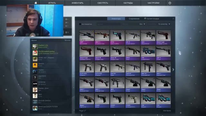Open the НАСТРОЙКИ menu
The width and height of the screenshot is (206, 116).
click(x=153, y=3)
